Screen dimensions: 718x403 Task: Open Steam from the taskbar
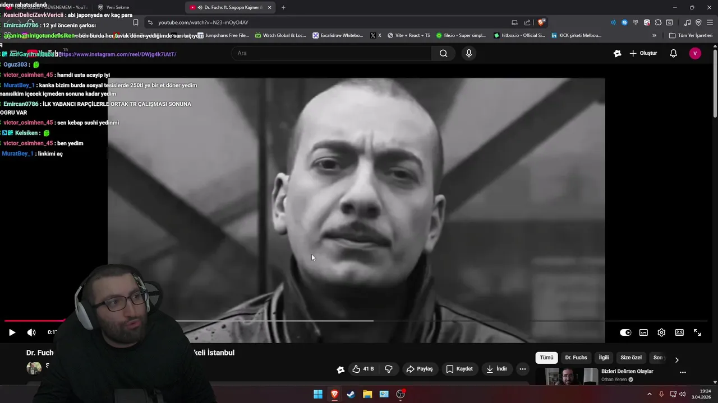point(351,394)
